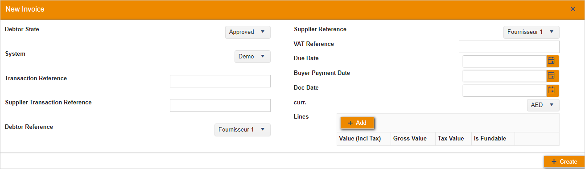Expand the Debtor State dropdown
This screenshot has width=585, height=169.
(247, 32)
